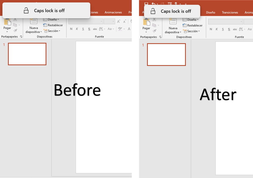Click the Redo icon in the After screenshot
253x178 pixels.
(162, 4)
